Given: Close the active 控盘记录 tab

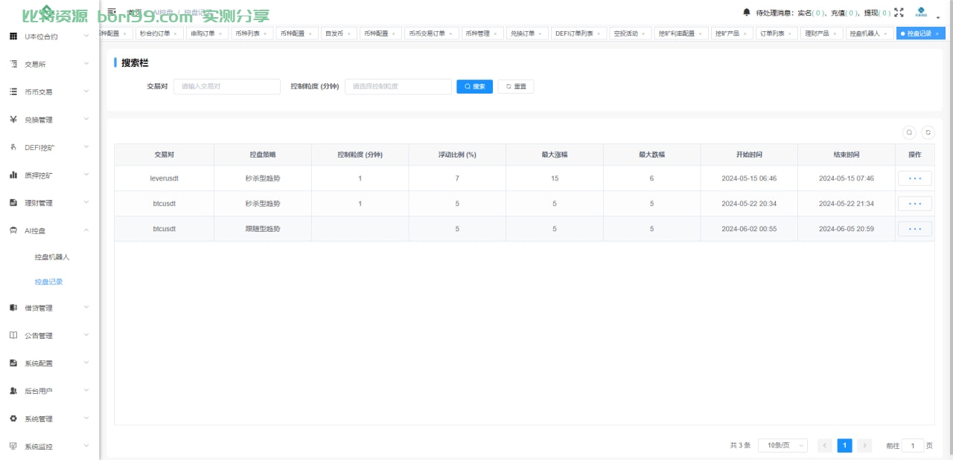Looking at the screenshot, I should click(937, 34).
